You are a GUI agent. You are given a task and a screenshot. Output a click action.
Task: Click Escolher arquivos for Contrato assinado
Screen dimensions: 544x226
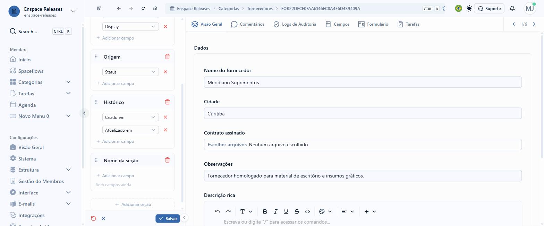[227, 145]
